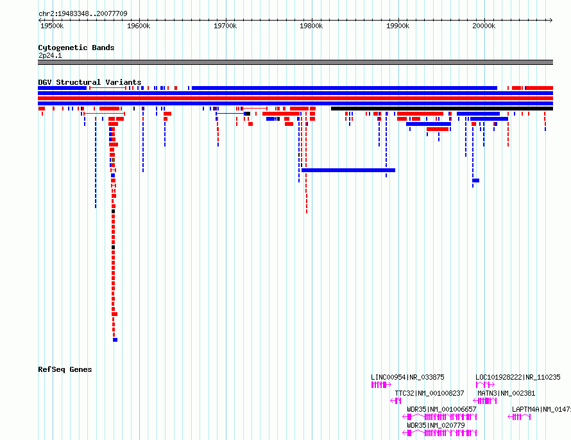Select the MATN3 gene glyph

click(x=484, y=401)
